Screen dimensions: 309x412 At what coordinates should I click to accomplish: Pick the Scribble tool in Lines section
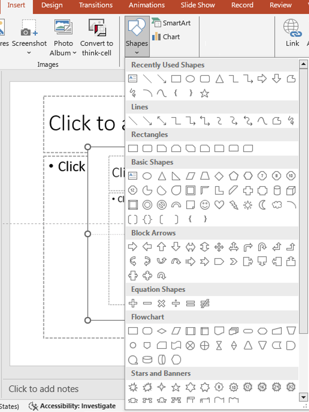tap(291, 121)
